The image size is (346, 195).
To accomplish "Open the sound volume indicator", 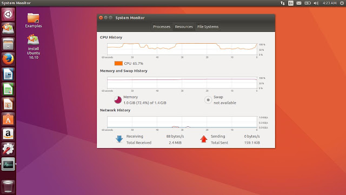I will point(316,3).
